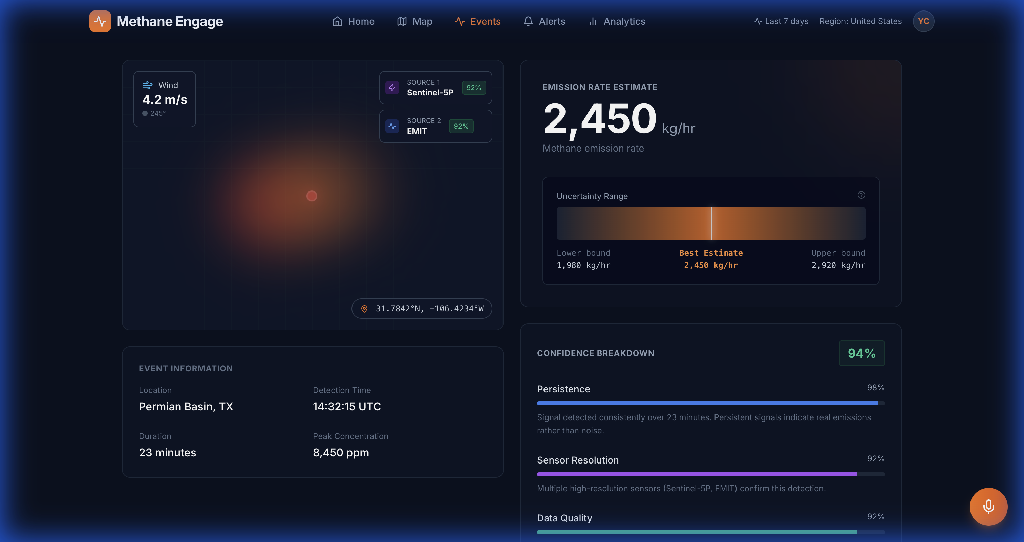The width and height of the screenshot is (1024, 542).
Task: Click the Events pulse icon
Action: click(x=460, y=21)
